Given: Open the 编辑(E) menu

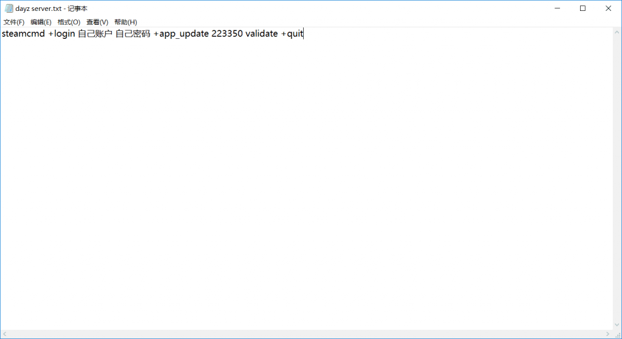Looking at the screenshot, I should (x=41, y=22).
